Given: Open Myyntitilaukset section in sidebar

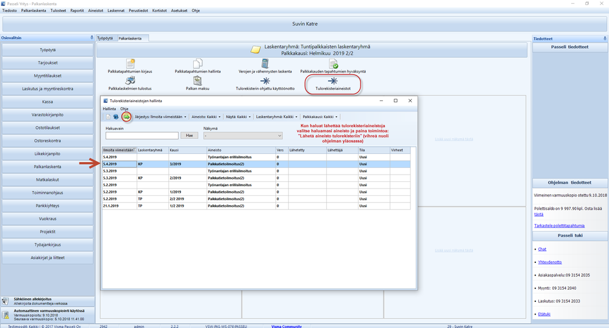Looking at the screenshot, I should (x=48, y=75).
